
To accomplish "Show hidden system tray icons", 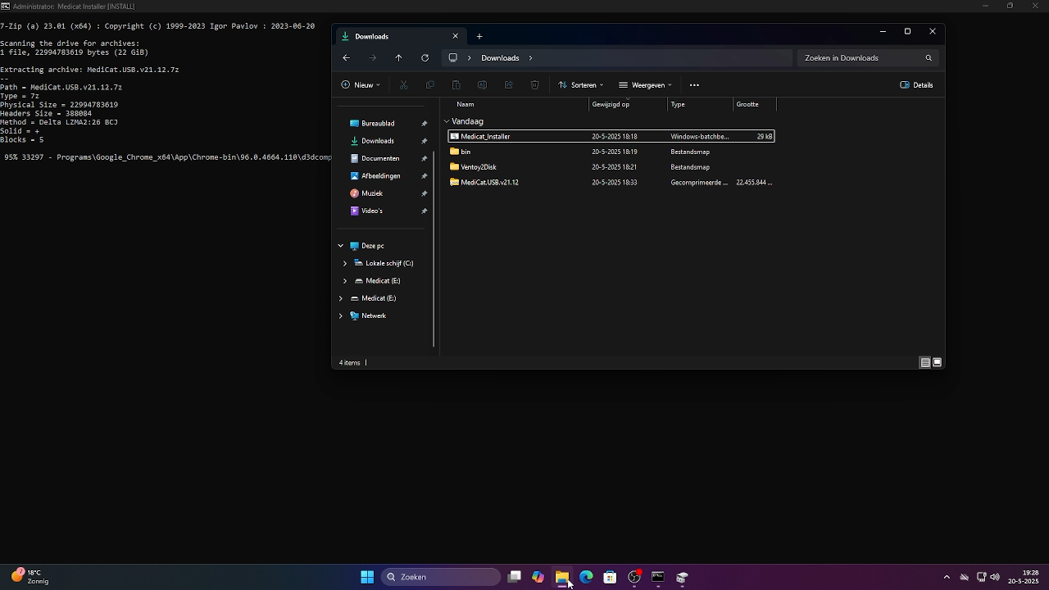I will 947,577.
